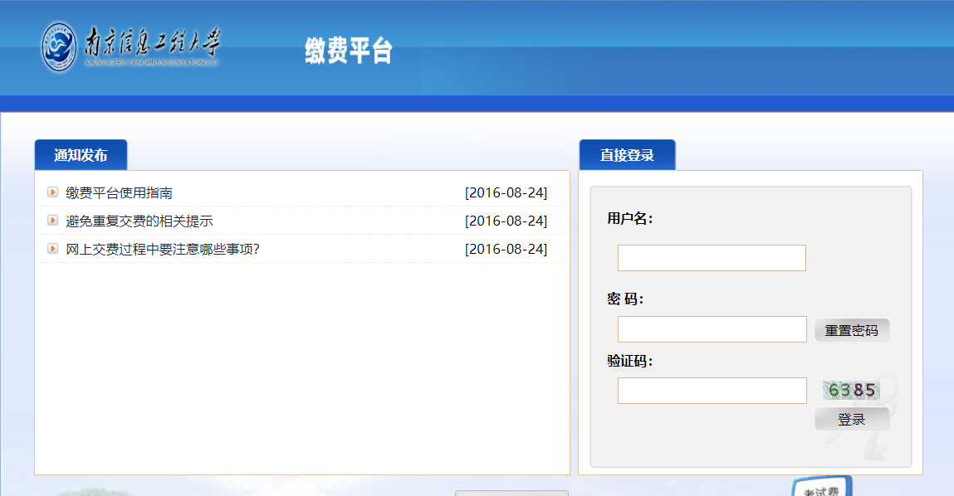Viewport: 954px width, 496px height.
Task: Select the 通知发布 tab
Action: tap(81, 155)
